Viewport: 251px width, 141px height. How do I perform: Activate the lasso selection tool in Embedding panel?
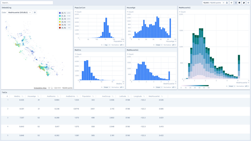point(52,88)
